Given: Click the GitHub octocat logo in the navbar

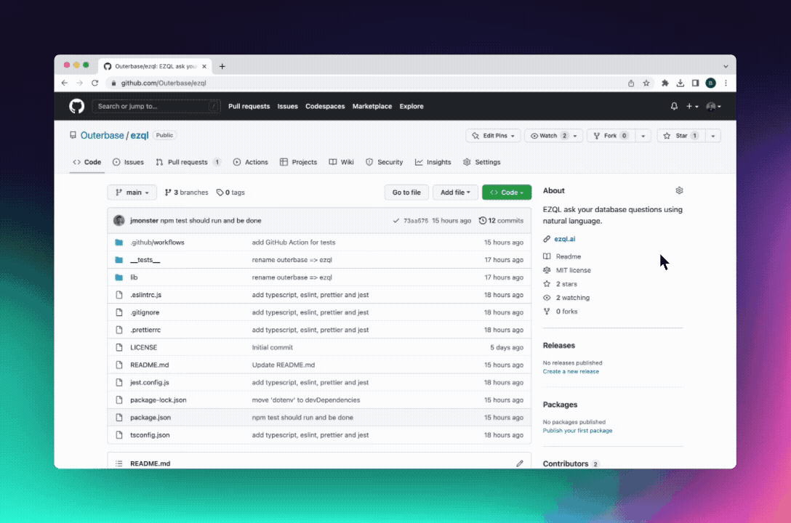Looking at the screenshot, I should click(x=76, y=106).
